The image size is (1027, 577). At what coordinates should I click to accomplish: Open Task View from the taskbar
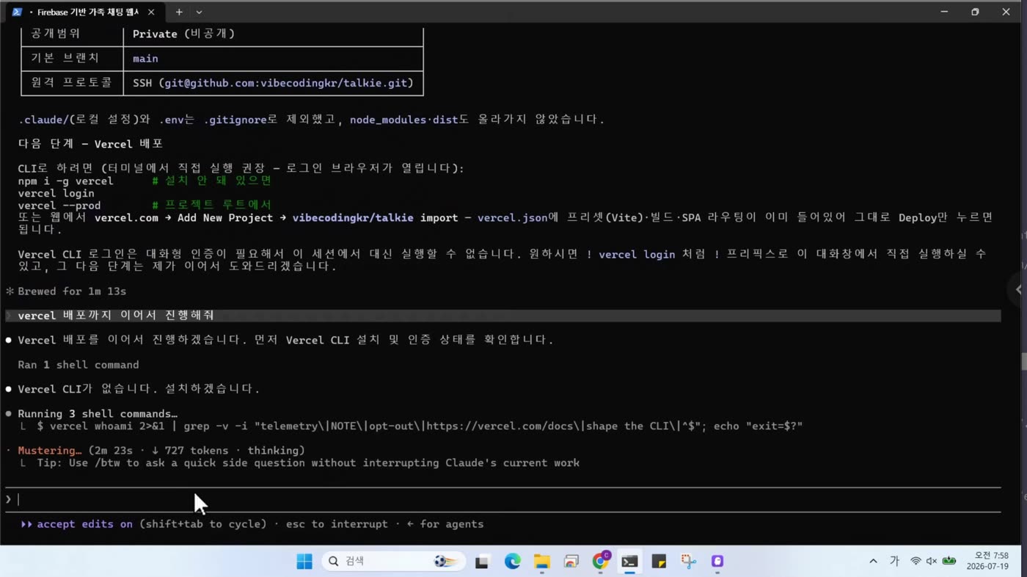[x=482, y=562]
